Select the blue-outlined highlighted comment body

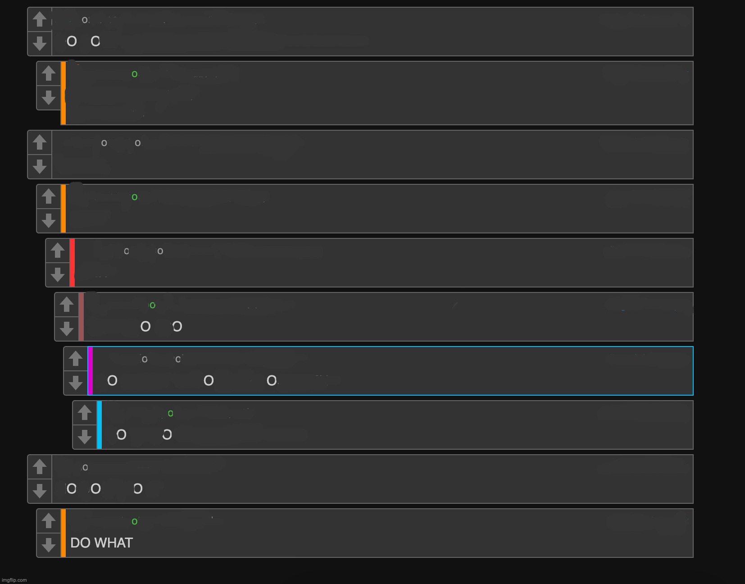pos(393,371)
